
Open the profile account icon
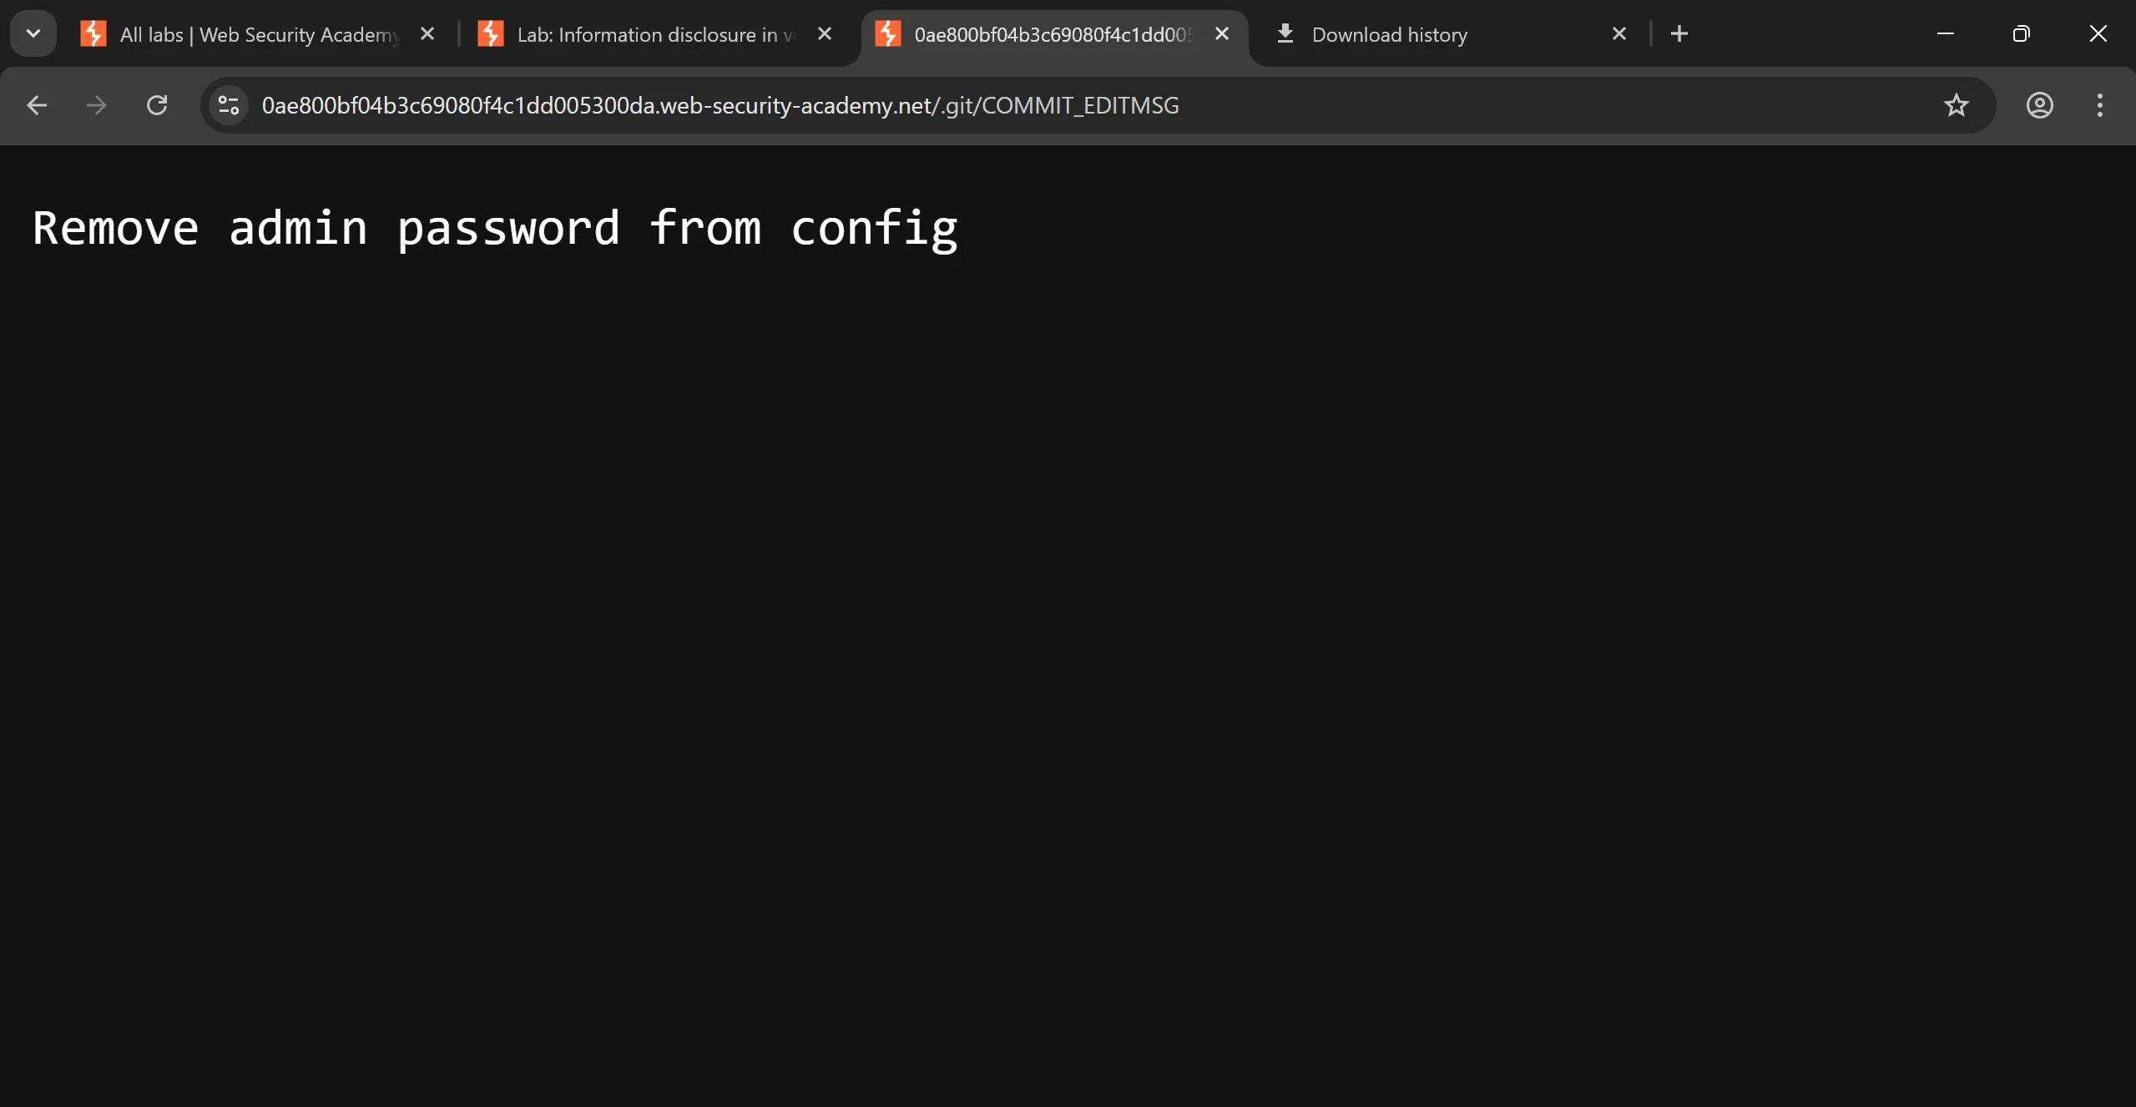2039,105
